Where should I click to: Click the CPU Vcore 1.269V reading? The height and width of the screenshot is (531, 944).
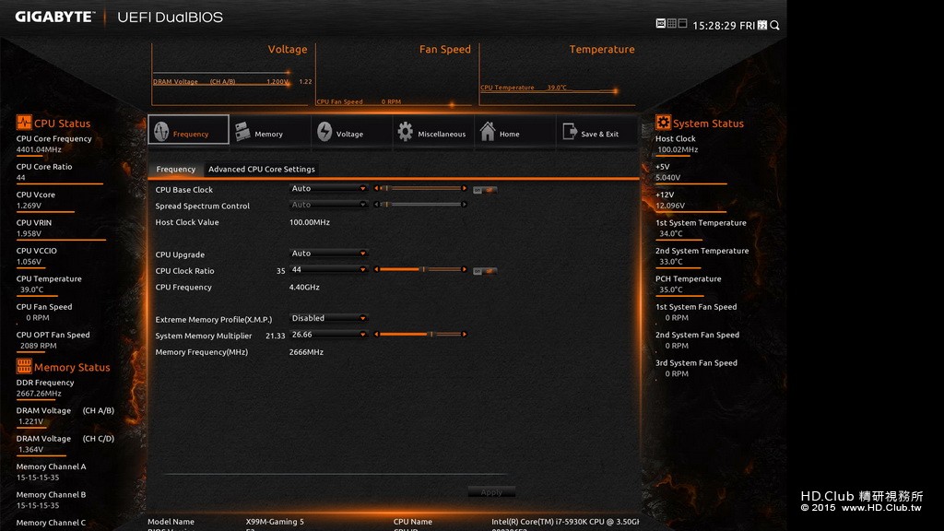(x=29, y=206)
